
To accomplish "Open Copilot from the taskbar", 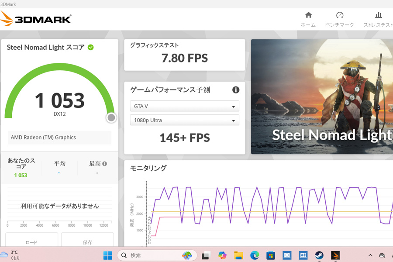I will pyautogui.click(x=222, y=255).
